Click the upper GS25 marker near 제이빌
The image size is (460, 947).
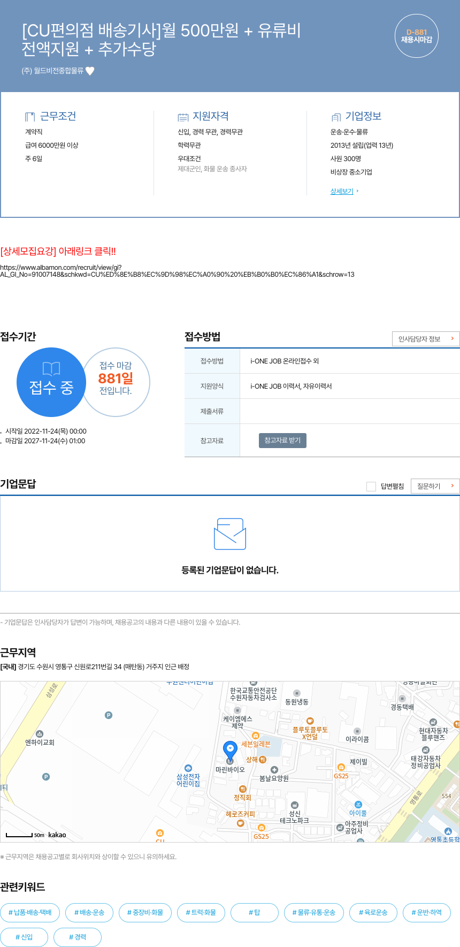[341, 768]
